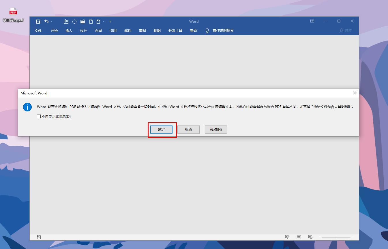Click the 帮助(H) button

point(215,129)
